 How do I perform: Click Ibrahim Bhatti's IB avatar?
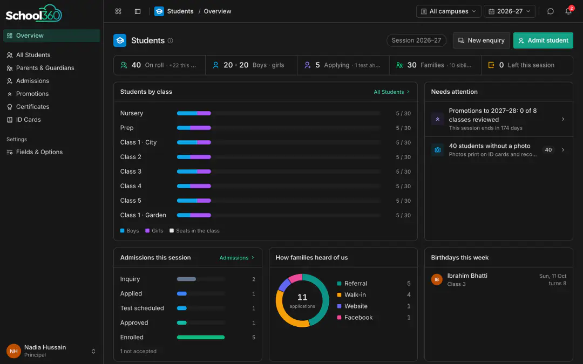(437, 280)
